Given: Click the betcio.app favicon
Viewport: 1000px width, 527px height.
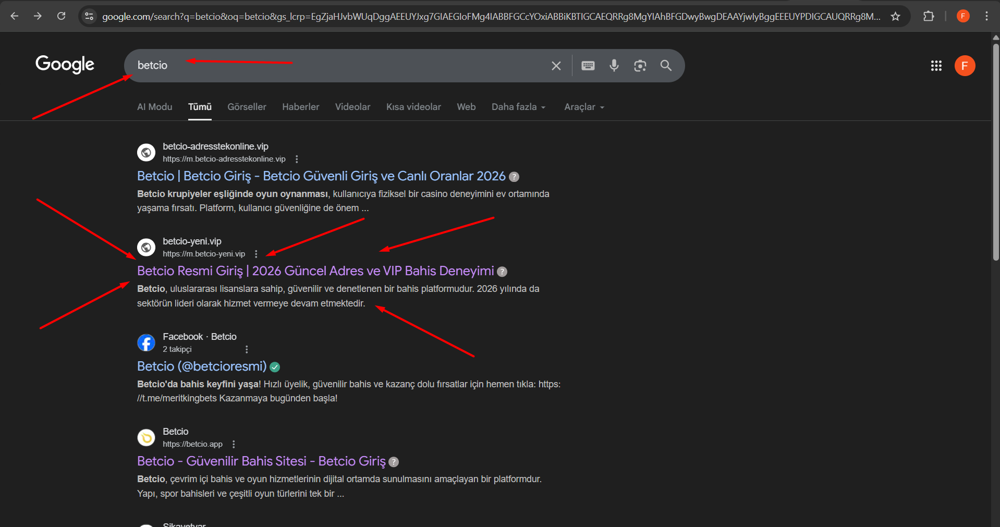Looking at the screenshot, I should point(146,437).
